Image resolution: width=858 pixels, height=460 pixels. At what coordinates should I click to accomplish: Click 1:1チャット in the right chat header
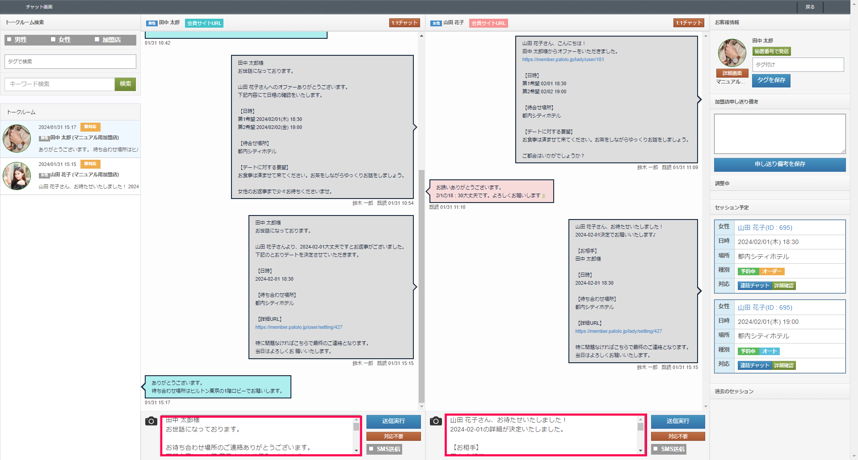689,23
